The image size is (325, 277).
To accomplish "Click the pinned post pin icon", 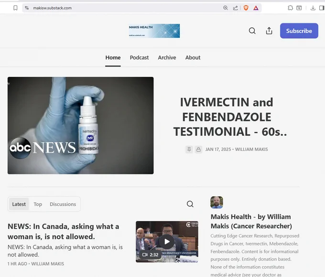I will 189,149.
